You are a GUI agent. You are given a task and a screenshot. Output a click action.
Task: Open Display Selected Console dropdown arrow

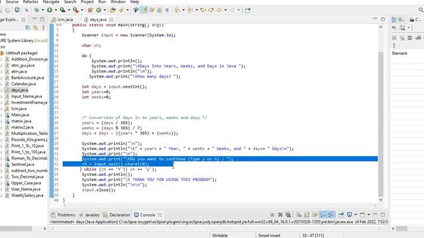tap(356, 214)
